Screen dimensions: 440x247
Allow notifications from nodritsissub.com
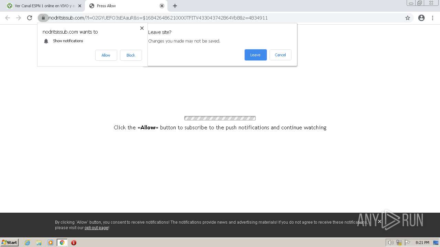106,55
